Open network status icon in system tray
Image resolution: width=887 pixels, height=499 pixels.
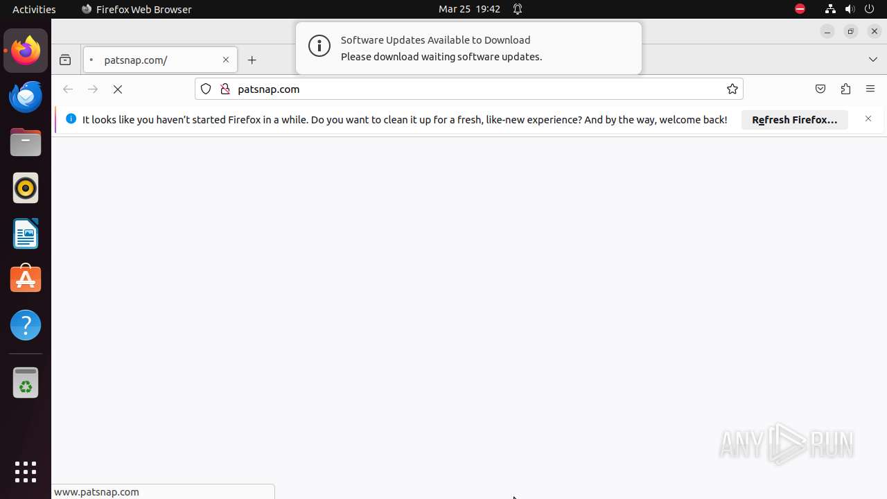(830, 9)
